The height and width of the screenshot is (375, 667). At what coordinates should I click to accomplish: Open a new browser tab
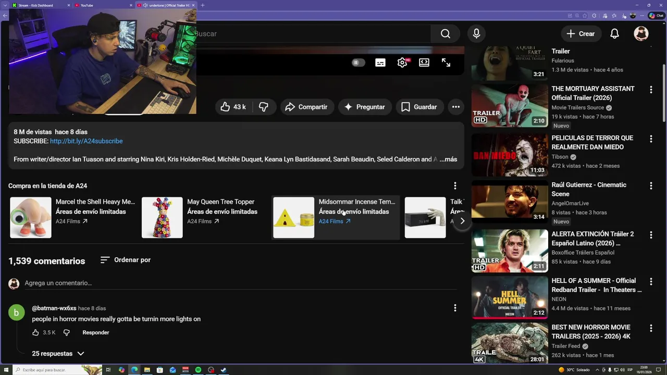(202, 5)
